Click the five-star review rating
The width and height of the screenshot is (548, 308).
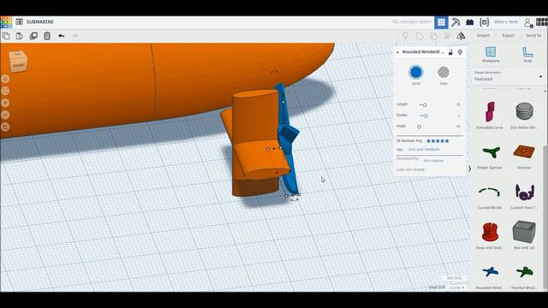[438, 141]
